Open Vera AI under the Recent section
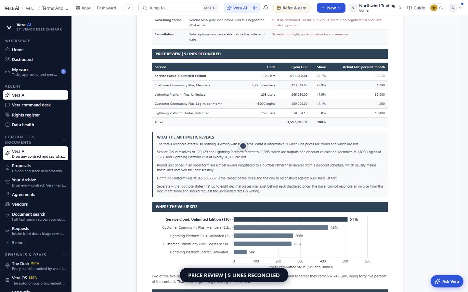 click(36, 95)
